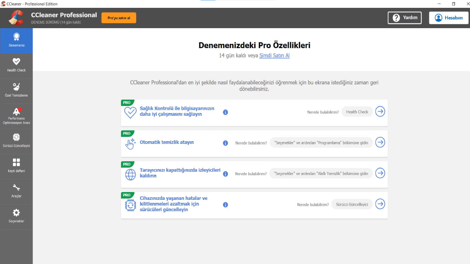
Task: Click the info icon beside Otomatik temizlik atayın
Action: [x=225, y=143]
